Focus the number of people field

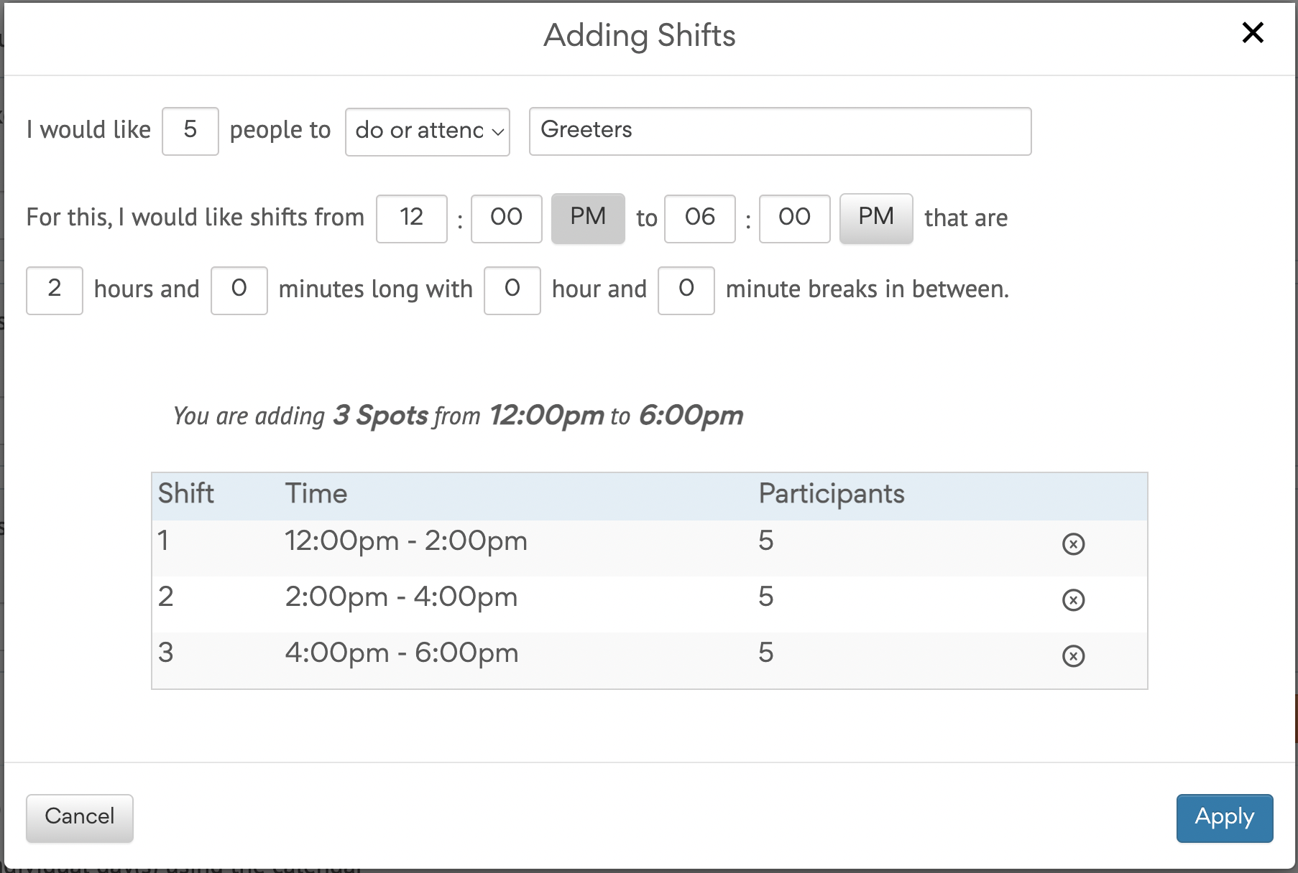[190, 131]
